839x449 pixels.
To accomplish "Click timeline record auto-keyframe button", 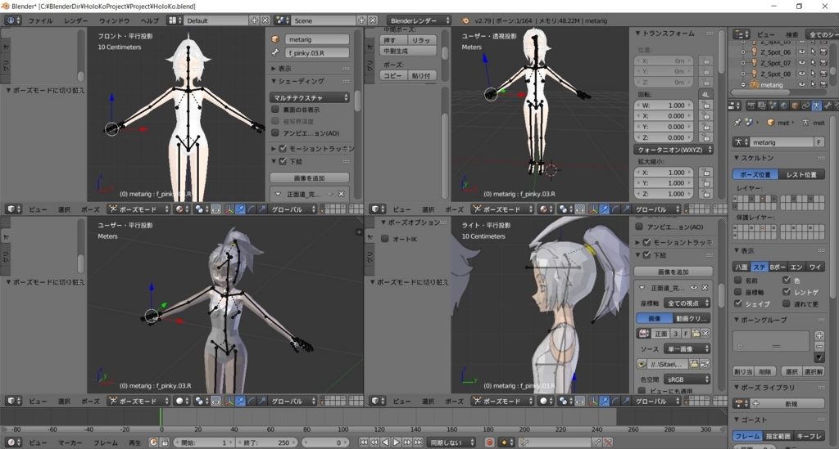I will 489,442.
